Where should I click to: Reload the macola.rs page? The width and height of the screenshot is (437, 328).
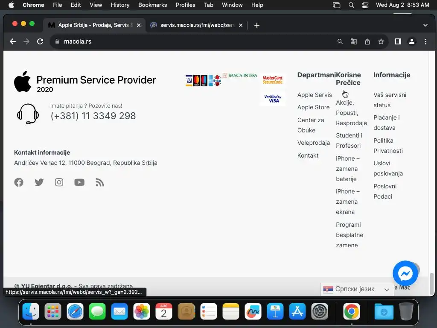tap(40, 41)
